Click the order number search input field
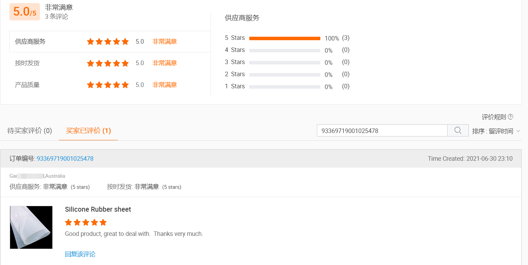Viewport: 528px width, 265px height. click(x=382, y=131)
